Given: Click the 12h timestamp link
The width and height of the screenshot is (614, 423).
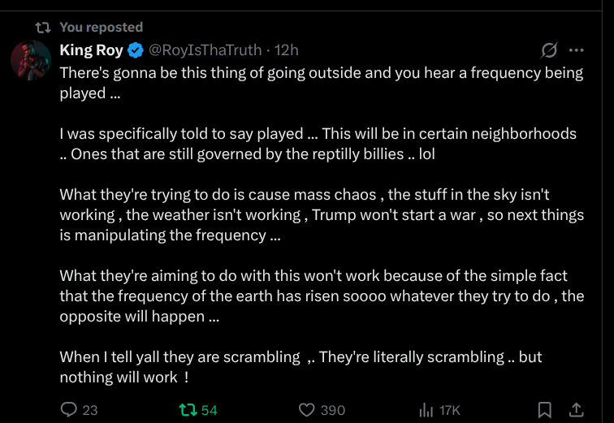Looking at the screenshot, I should 287,50.
